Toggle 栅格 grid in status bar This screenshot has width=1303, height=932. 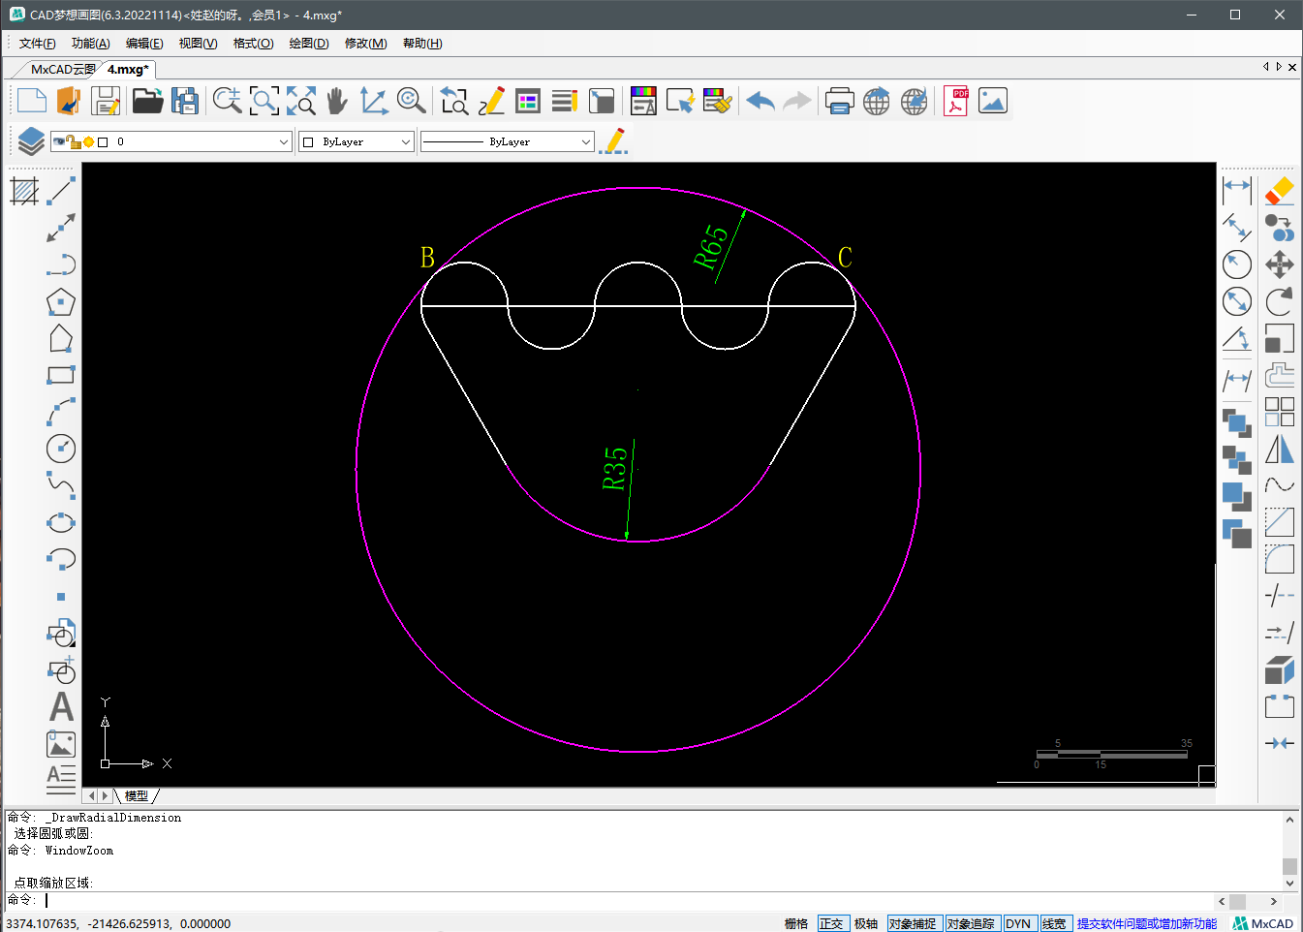pos(796,923)
